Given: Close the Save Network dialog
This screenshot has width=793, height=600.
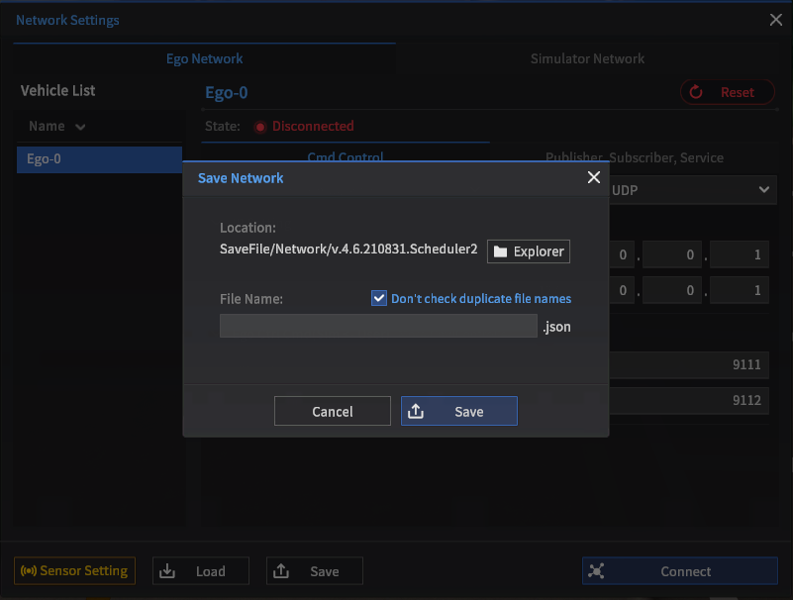Looking at the screenshot, I should point(594,177).
